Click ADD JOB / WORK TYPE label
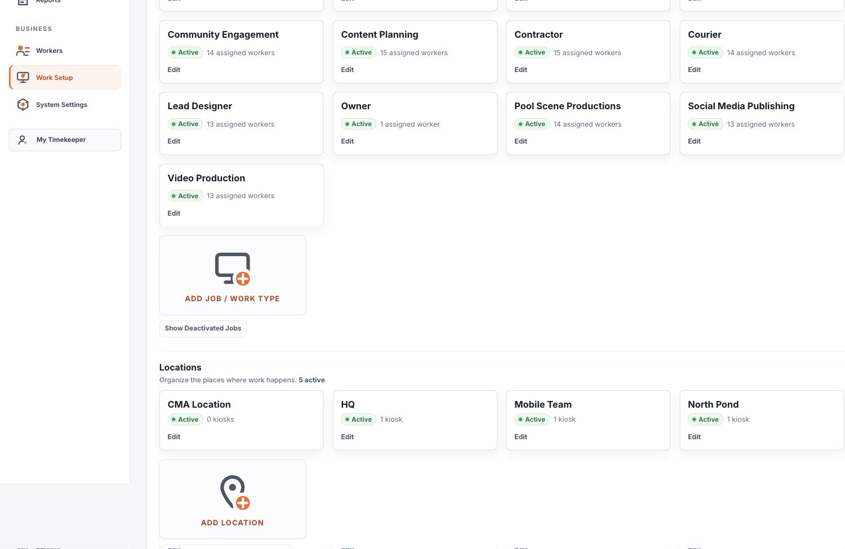The image size is (845, 549). point(232,298)
